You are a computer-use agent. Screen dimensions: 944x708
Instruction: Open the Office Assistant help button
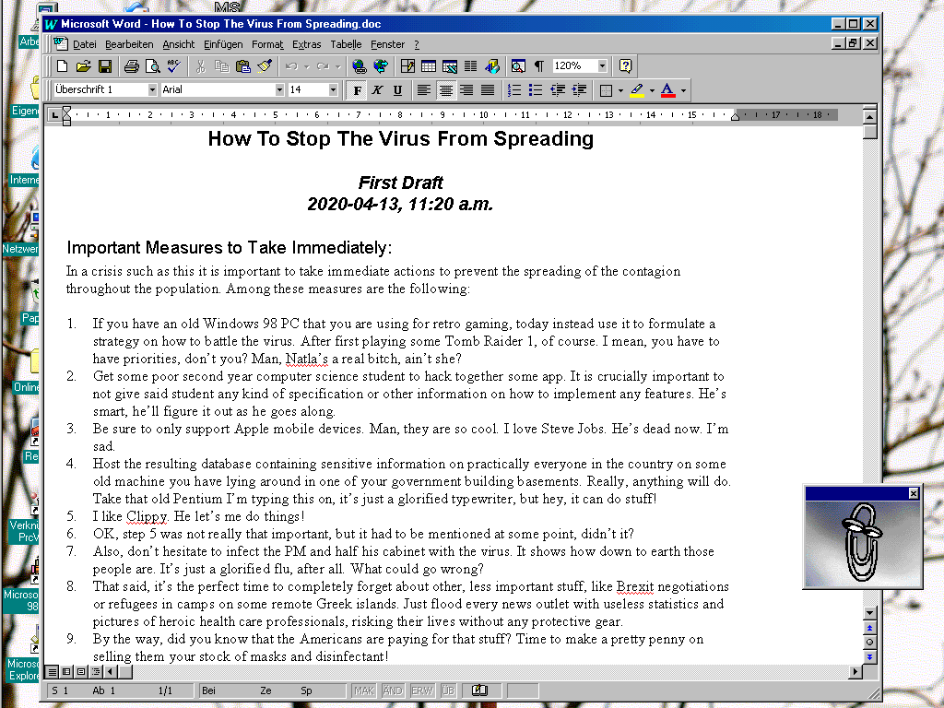click(626, 66)
